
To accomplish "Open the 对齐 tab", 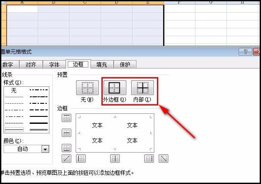I will (31, 65).
